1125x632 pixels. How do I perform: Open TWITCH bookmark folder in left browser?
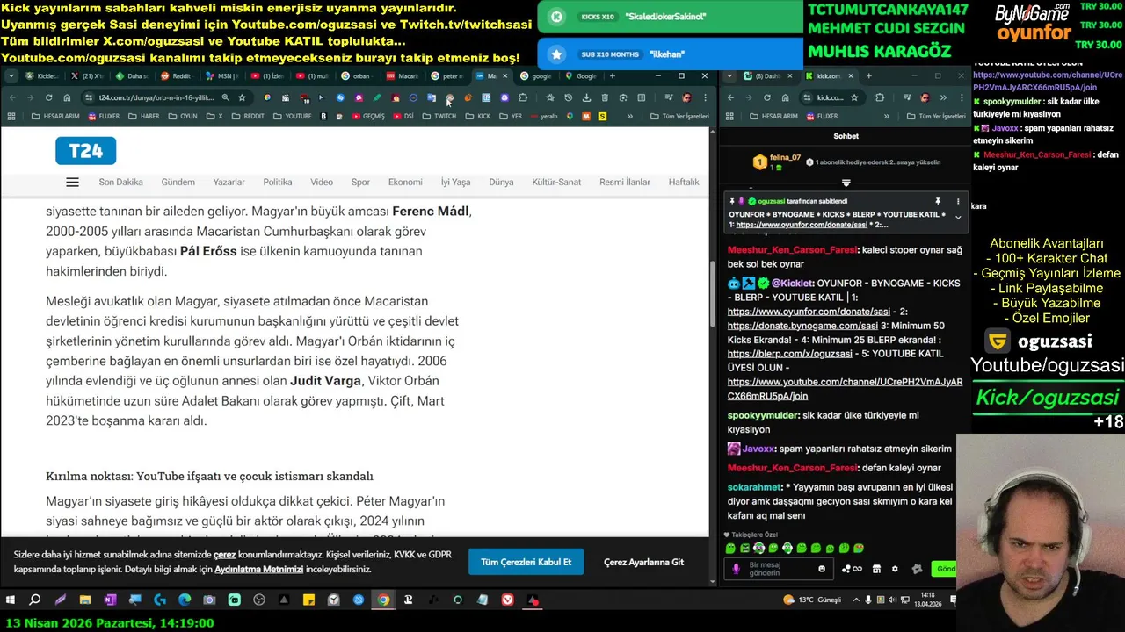(439, 116)
